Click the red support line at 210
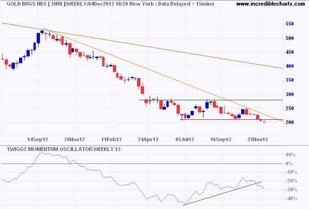Screen dimensions: 309x209 tap(231, 119)
